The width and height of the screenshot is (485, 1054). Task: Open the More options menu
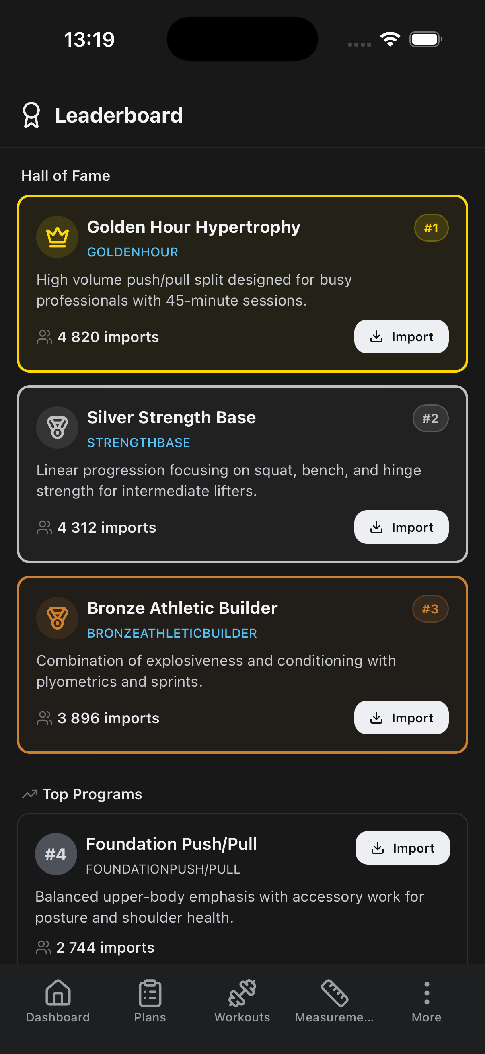tap(426, 1000)
